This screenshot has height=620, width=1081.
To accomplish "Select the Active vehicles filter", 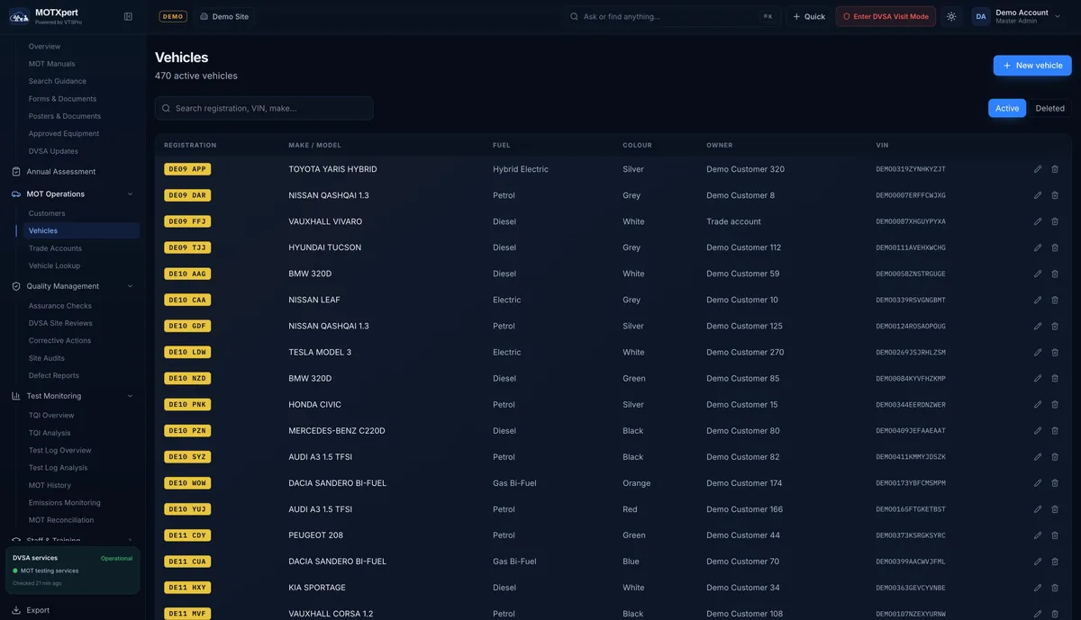I will pyautogui.click(x=1007, y=108).
